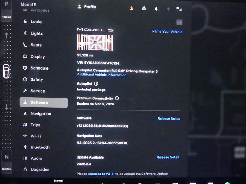Tap the Bluetooth status icon top bar
Screen dimensions: 246x184
(168, 9)
